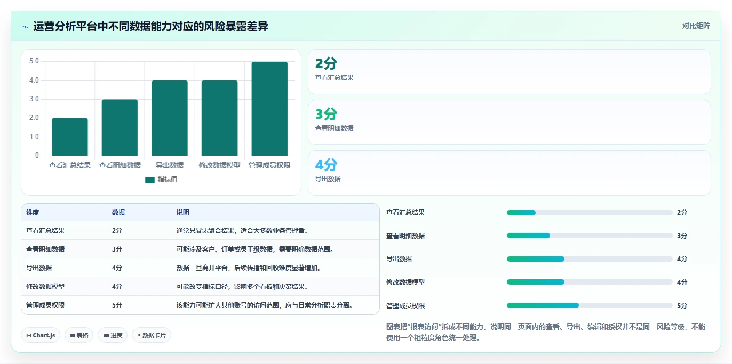The image size is (732, 364).
Task: Click the lightning icon beside the title
Action: (x=26, y=27)
